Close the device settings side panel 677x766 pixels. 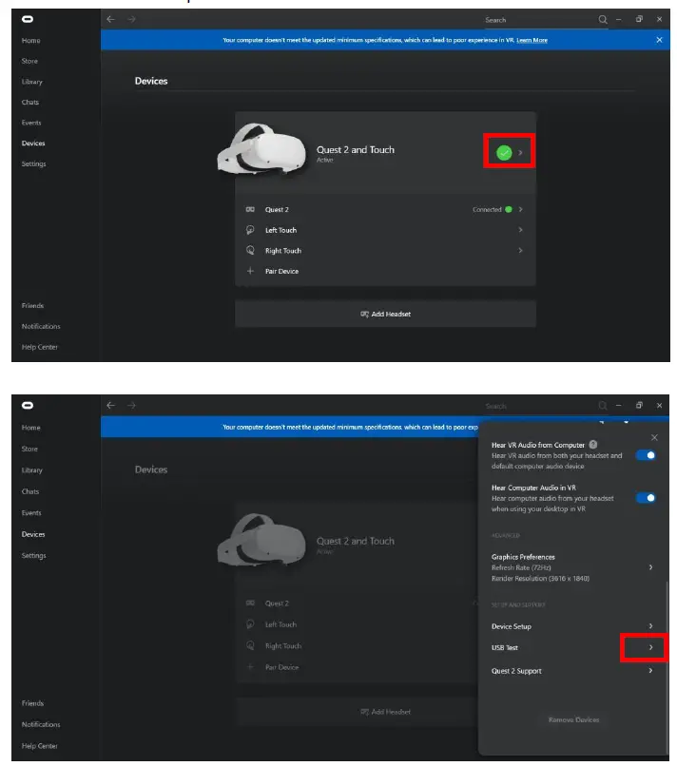pos(654,437)
